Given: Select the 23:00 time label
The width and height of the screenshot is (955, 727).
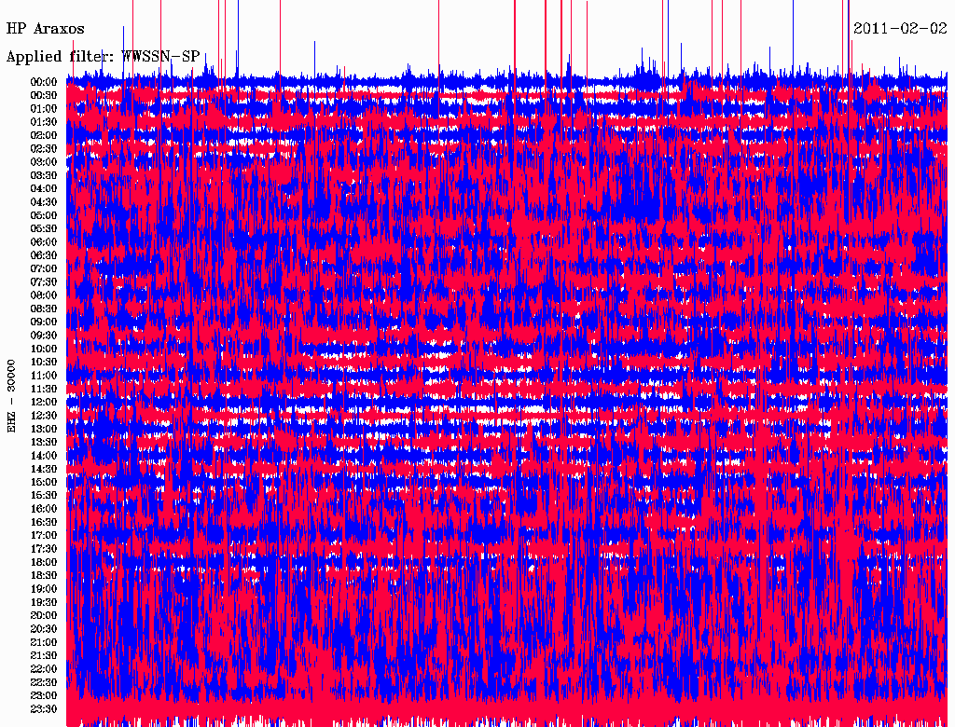Looking at the screenshot, I should pyautogui.click(x=44, y=695).
